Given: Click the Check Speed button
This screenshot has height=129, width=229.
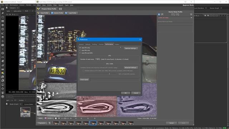Looking at the screenshot, I should click(84, 80).
